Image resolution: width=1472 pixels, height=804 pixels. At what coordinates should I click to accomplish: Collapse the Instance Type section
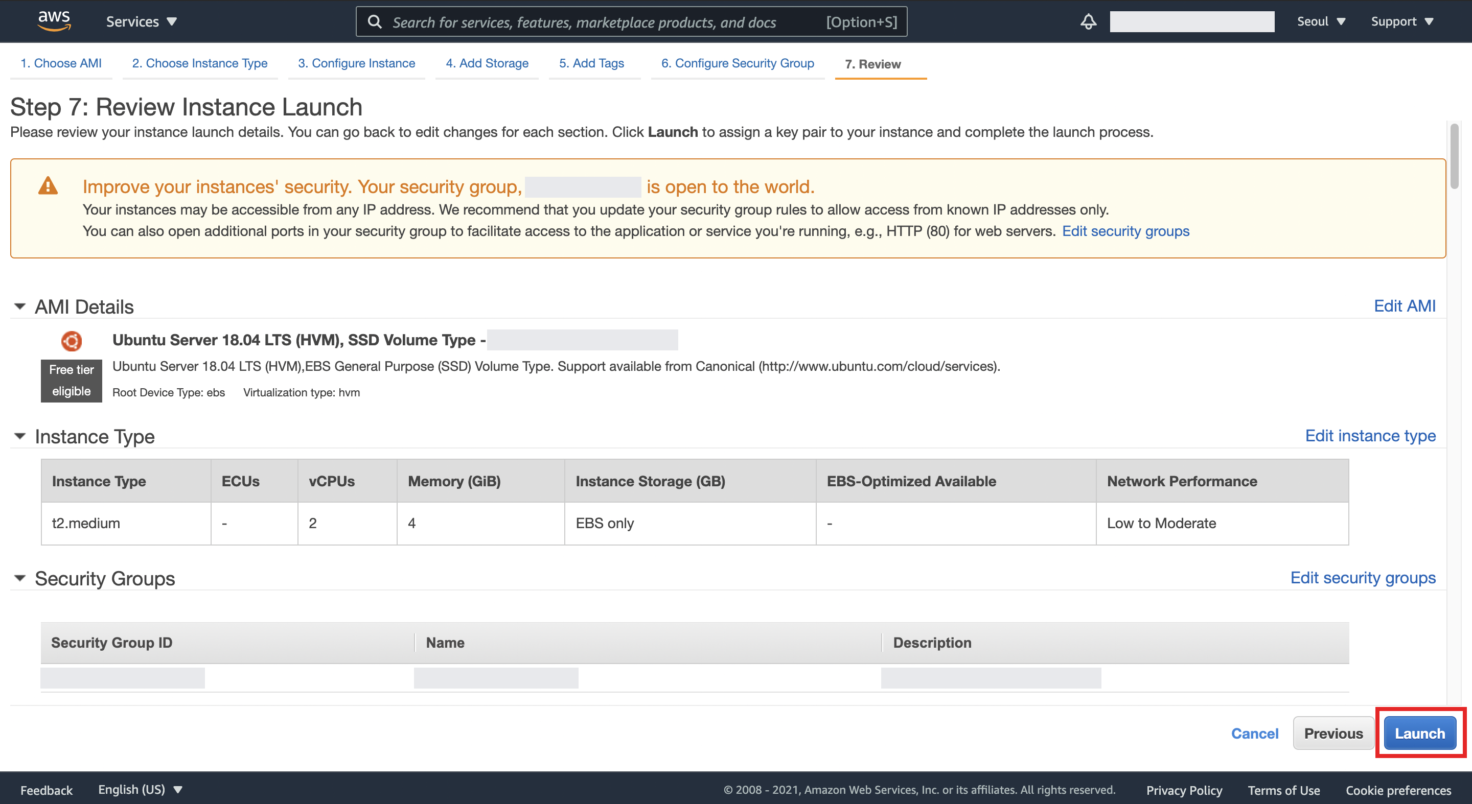point(20,436)
